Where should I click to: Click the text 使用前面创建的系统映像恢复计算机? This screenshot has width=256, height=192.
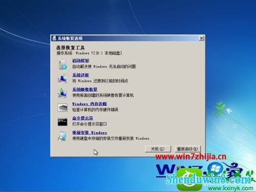click(x=103, y=95)
